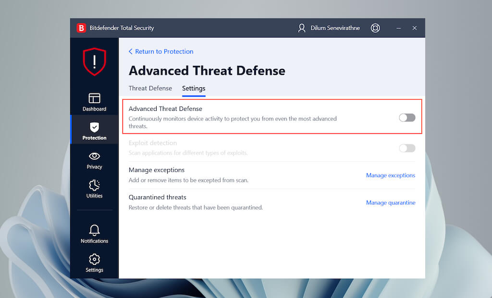Open the Privacy eye icon
The height and width of the screenshot is (298, 492).
click(x=94, y=156)
